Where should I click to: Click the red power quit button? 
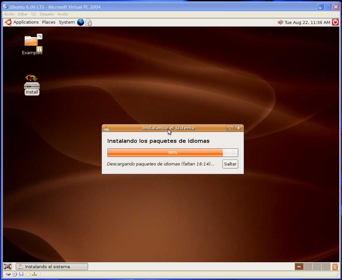click(x=335, y=22)
